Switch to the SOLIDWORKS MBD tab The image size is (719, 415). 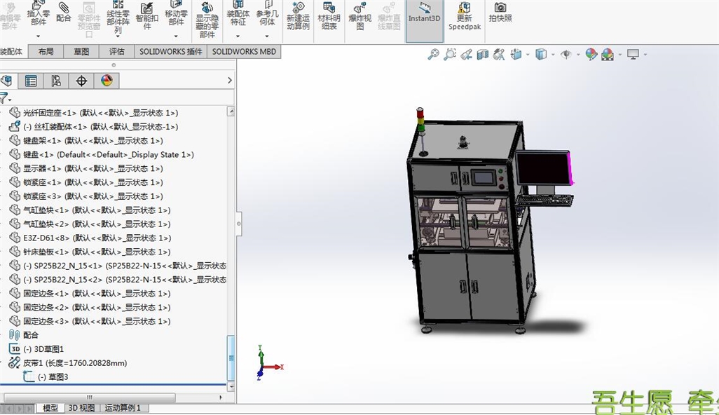click(x=244, y=51)
